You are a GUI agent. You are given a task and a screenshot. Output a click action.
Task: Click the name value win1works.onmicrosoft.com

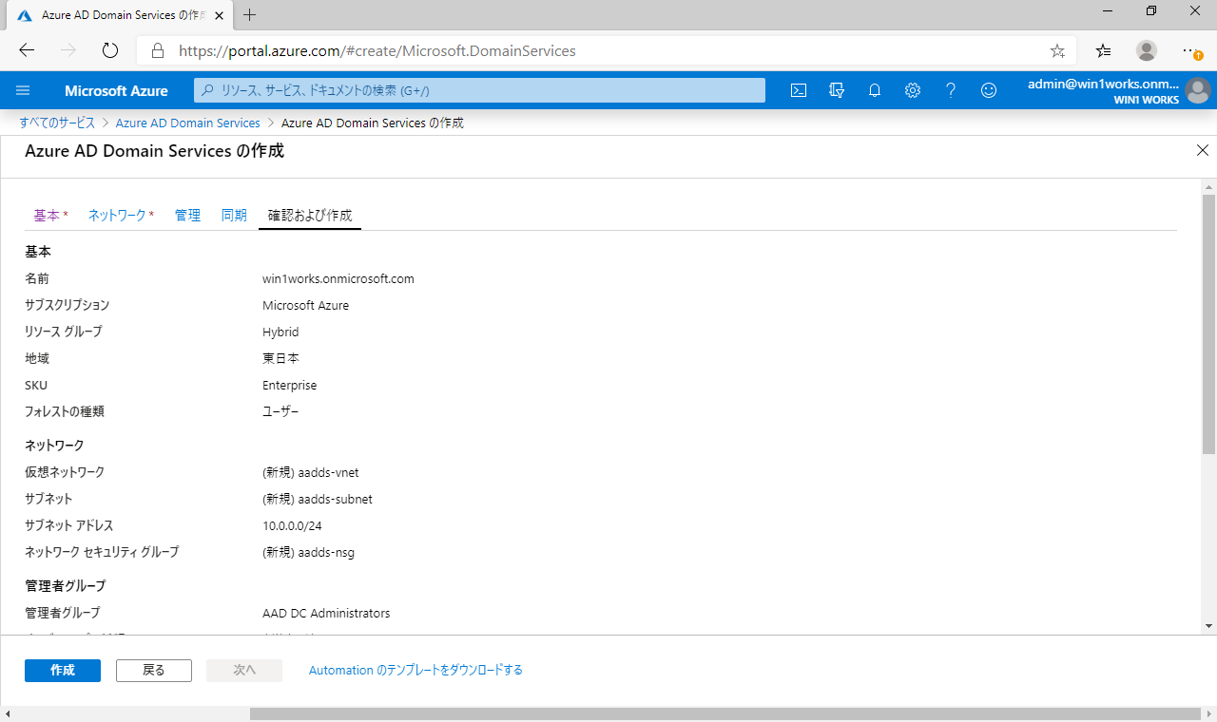coord(338,279)
